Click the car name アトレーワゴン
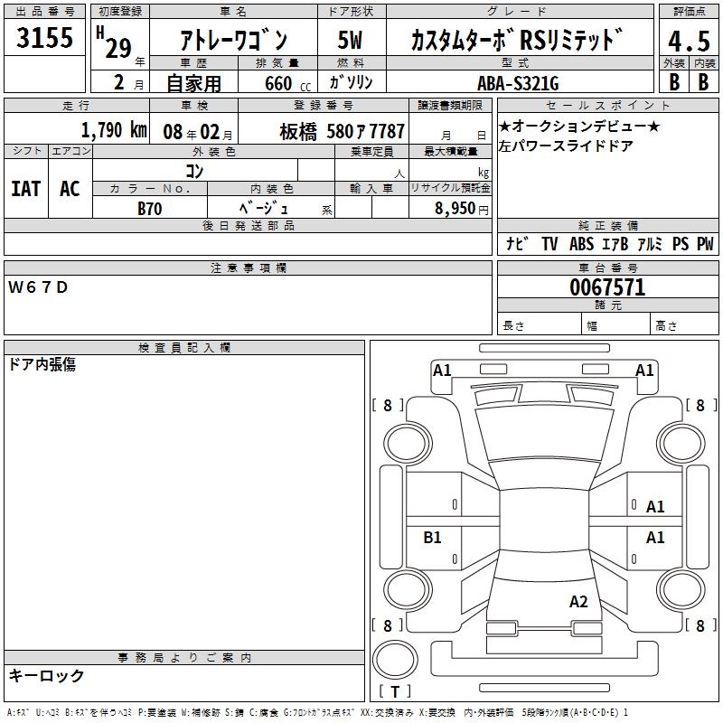Image resolution: width=723 pixels, height=723 pixels. (x=234, y=41)
